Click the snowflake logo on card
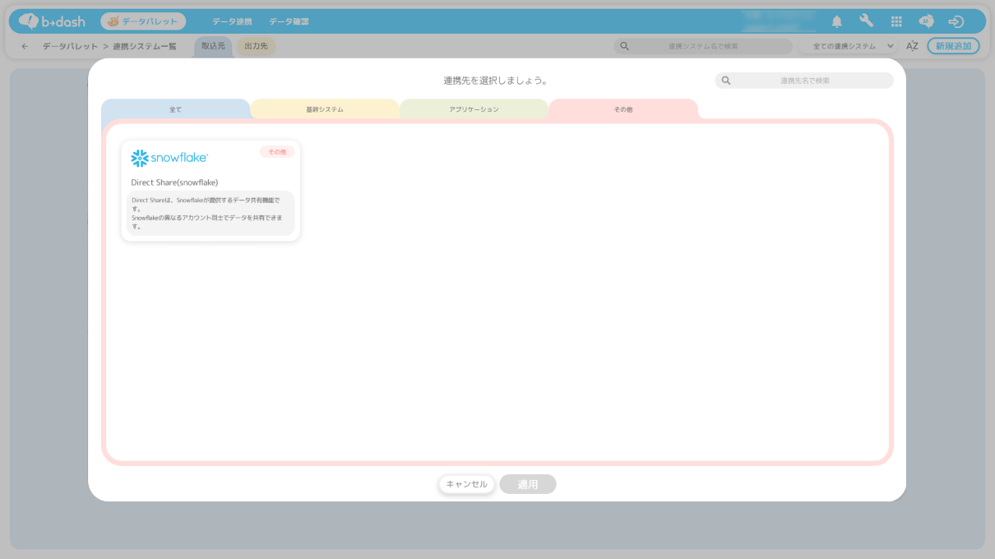The height and width of the screenshot is (559, 995). (x=169, y=158)
